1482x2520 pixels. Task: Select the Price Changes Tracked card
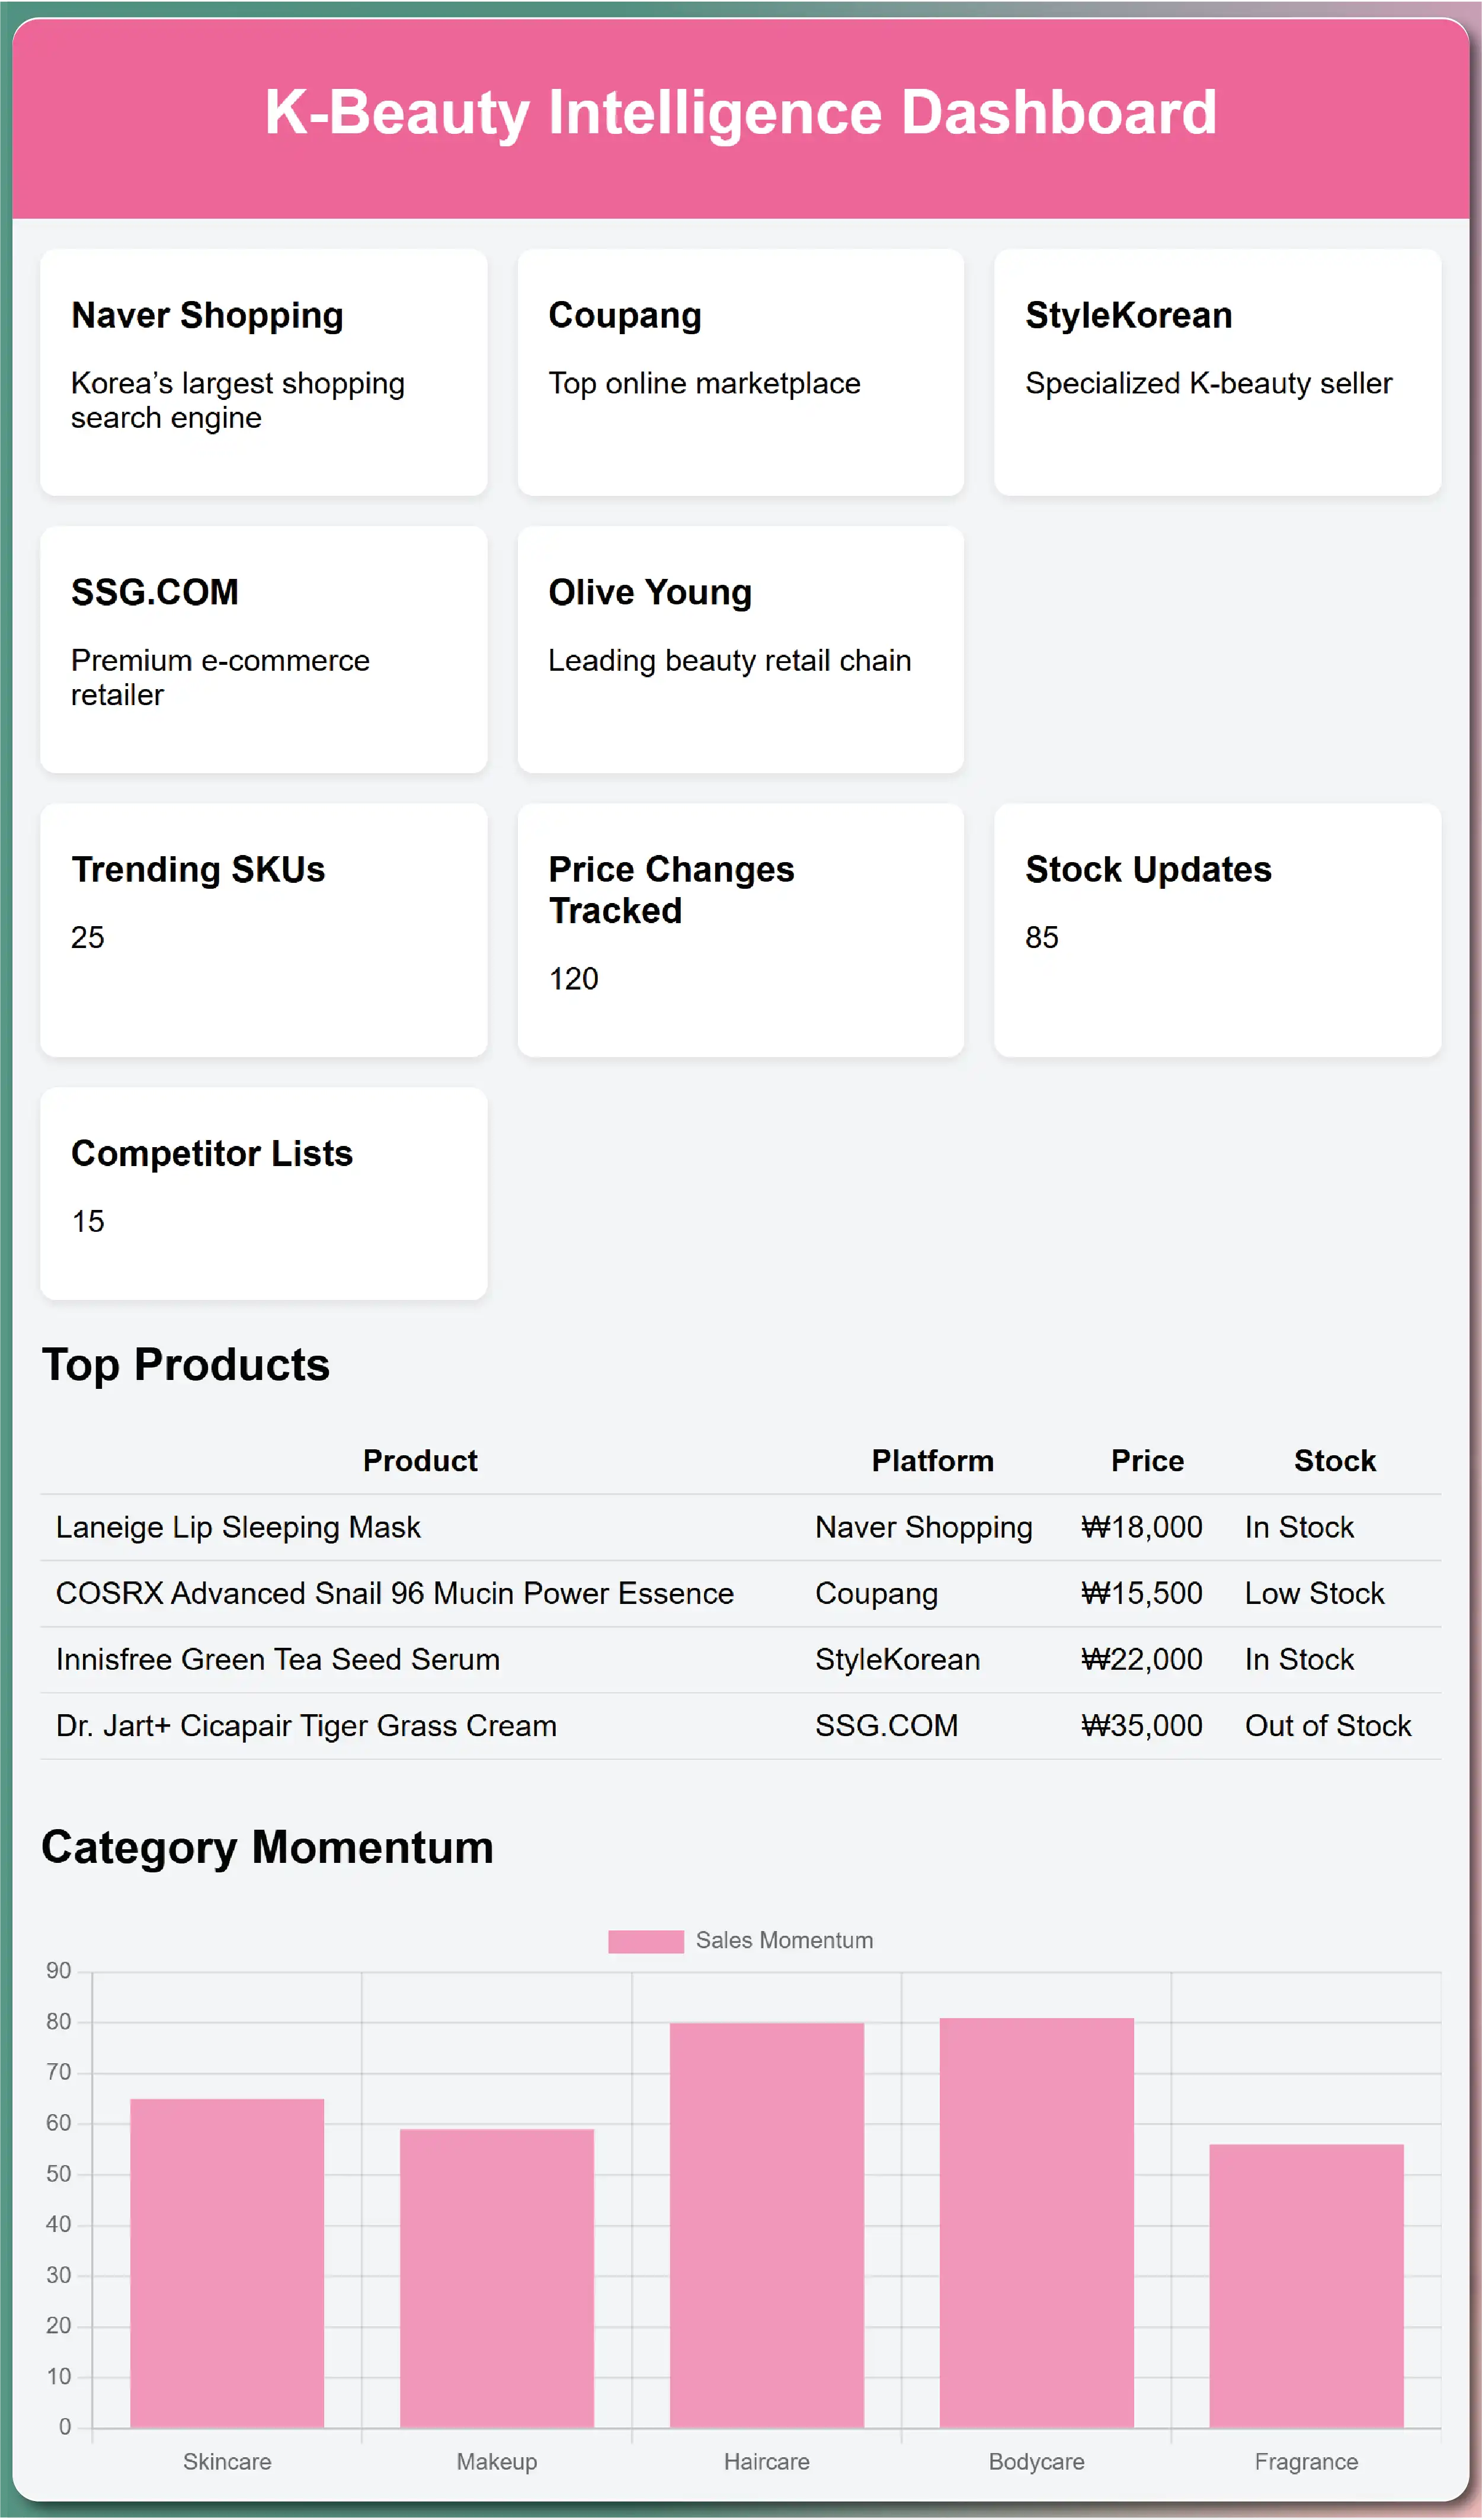click(x=740, y=929)
